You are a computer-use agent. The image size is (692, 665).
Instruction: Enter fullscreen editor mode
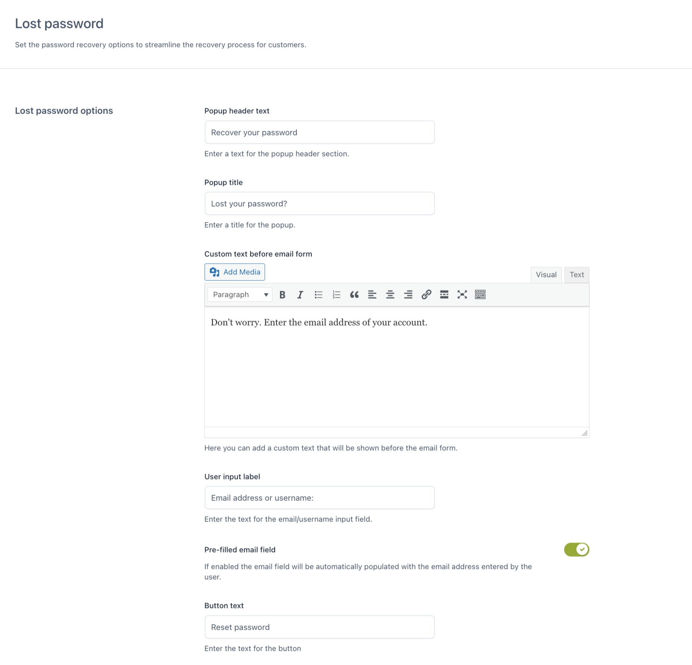pyautogui.click(x=462, y=295)
